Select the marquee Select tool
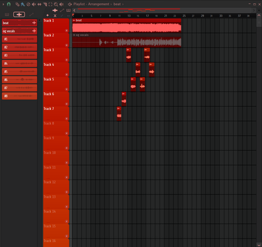 tap(50, 4)
